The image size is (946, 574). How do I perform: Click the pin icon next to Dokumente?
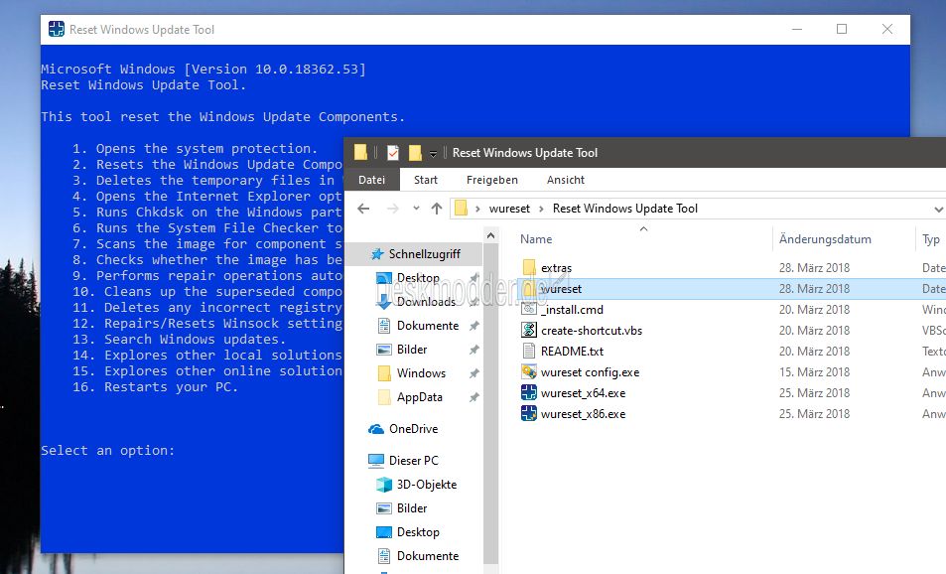pos(474,326)
